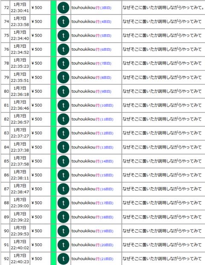Open the (7回目) count link
This screenshot has width=205, height=265.
pyautogui.click(x=105, y=64)
